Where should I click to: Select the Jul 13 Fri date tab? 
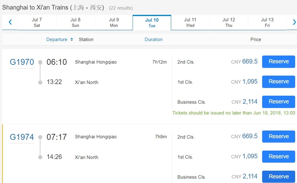pos(267,22)
